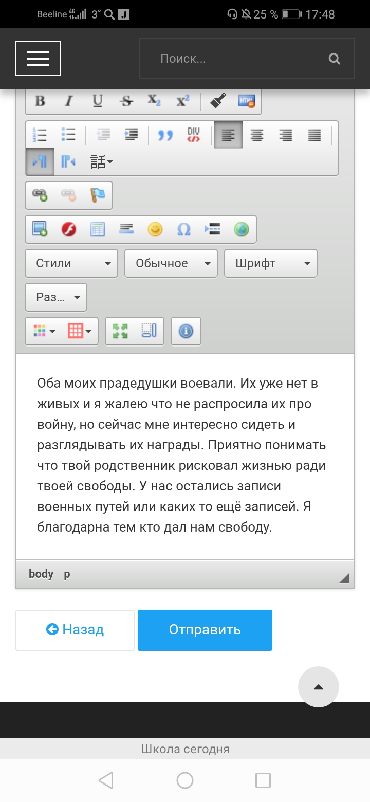Insert a smiley emoticon

[155, 229]
